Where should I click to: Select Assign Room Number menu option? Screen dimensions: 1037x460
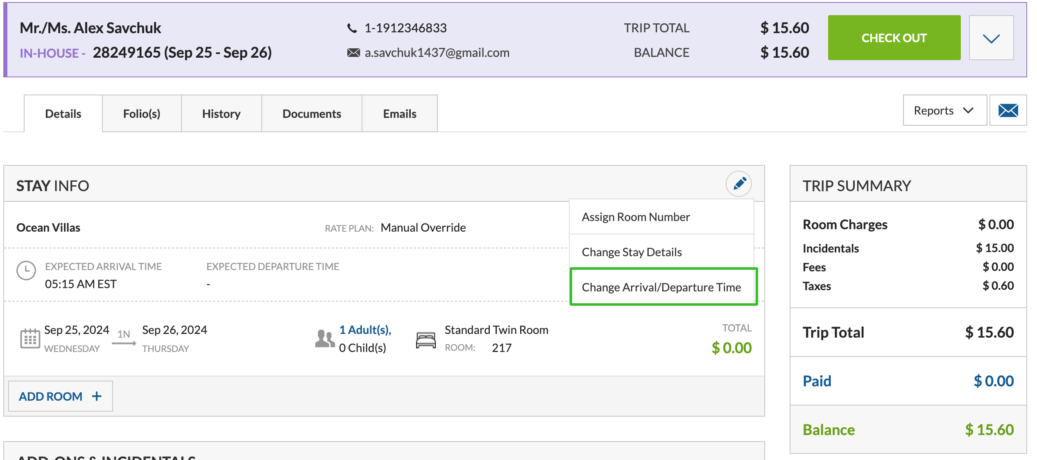click(636, 217)
